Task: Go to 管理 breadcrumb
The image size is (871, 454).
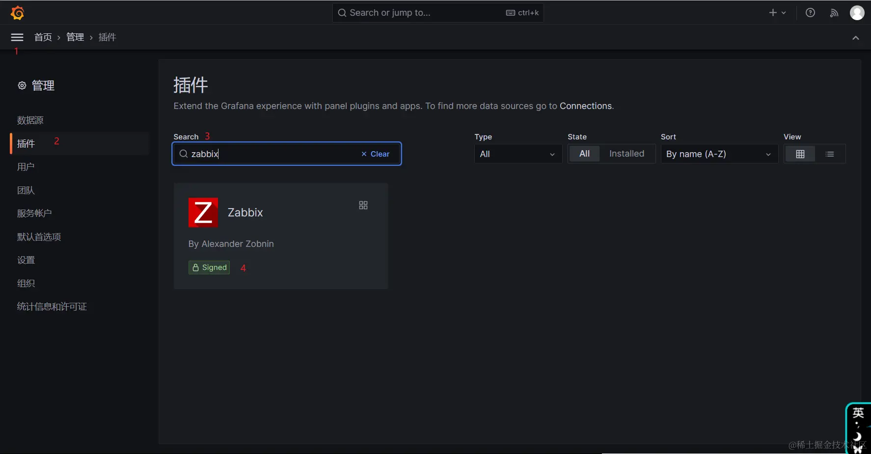Action: coord(75,37)
